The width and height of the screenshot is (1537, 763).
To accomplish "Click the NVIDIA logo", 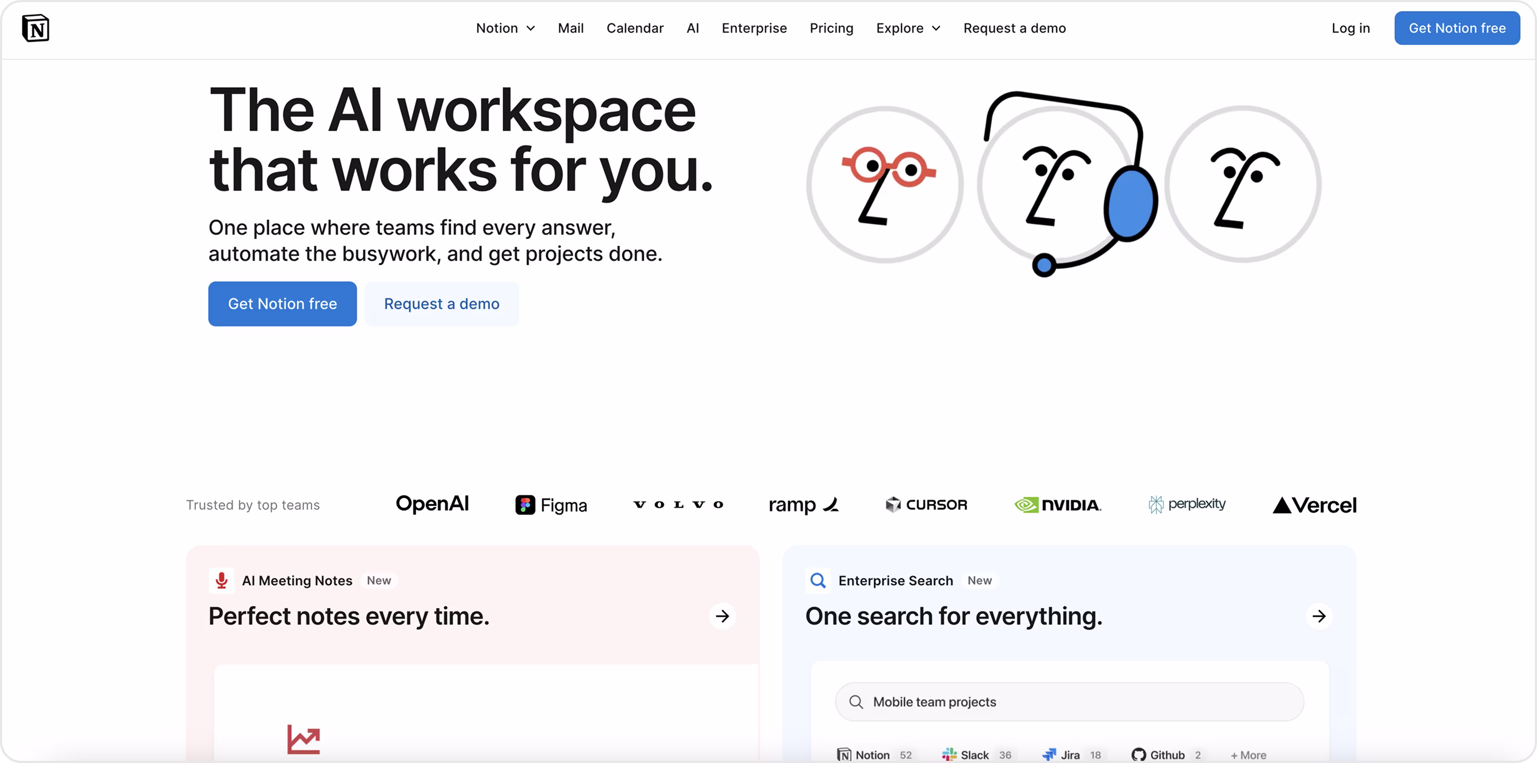I will (1058, 505).
